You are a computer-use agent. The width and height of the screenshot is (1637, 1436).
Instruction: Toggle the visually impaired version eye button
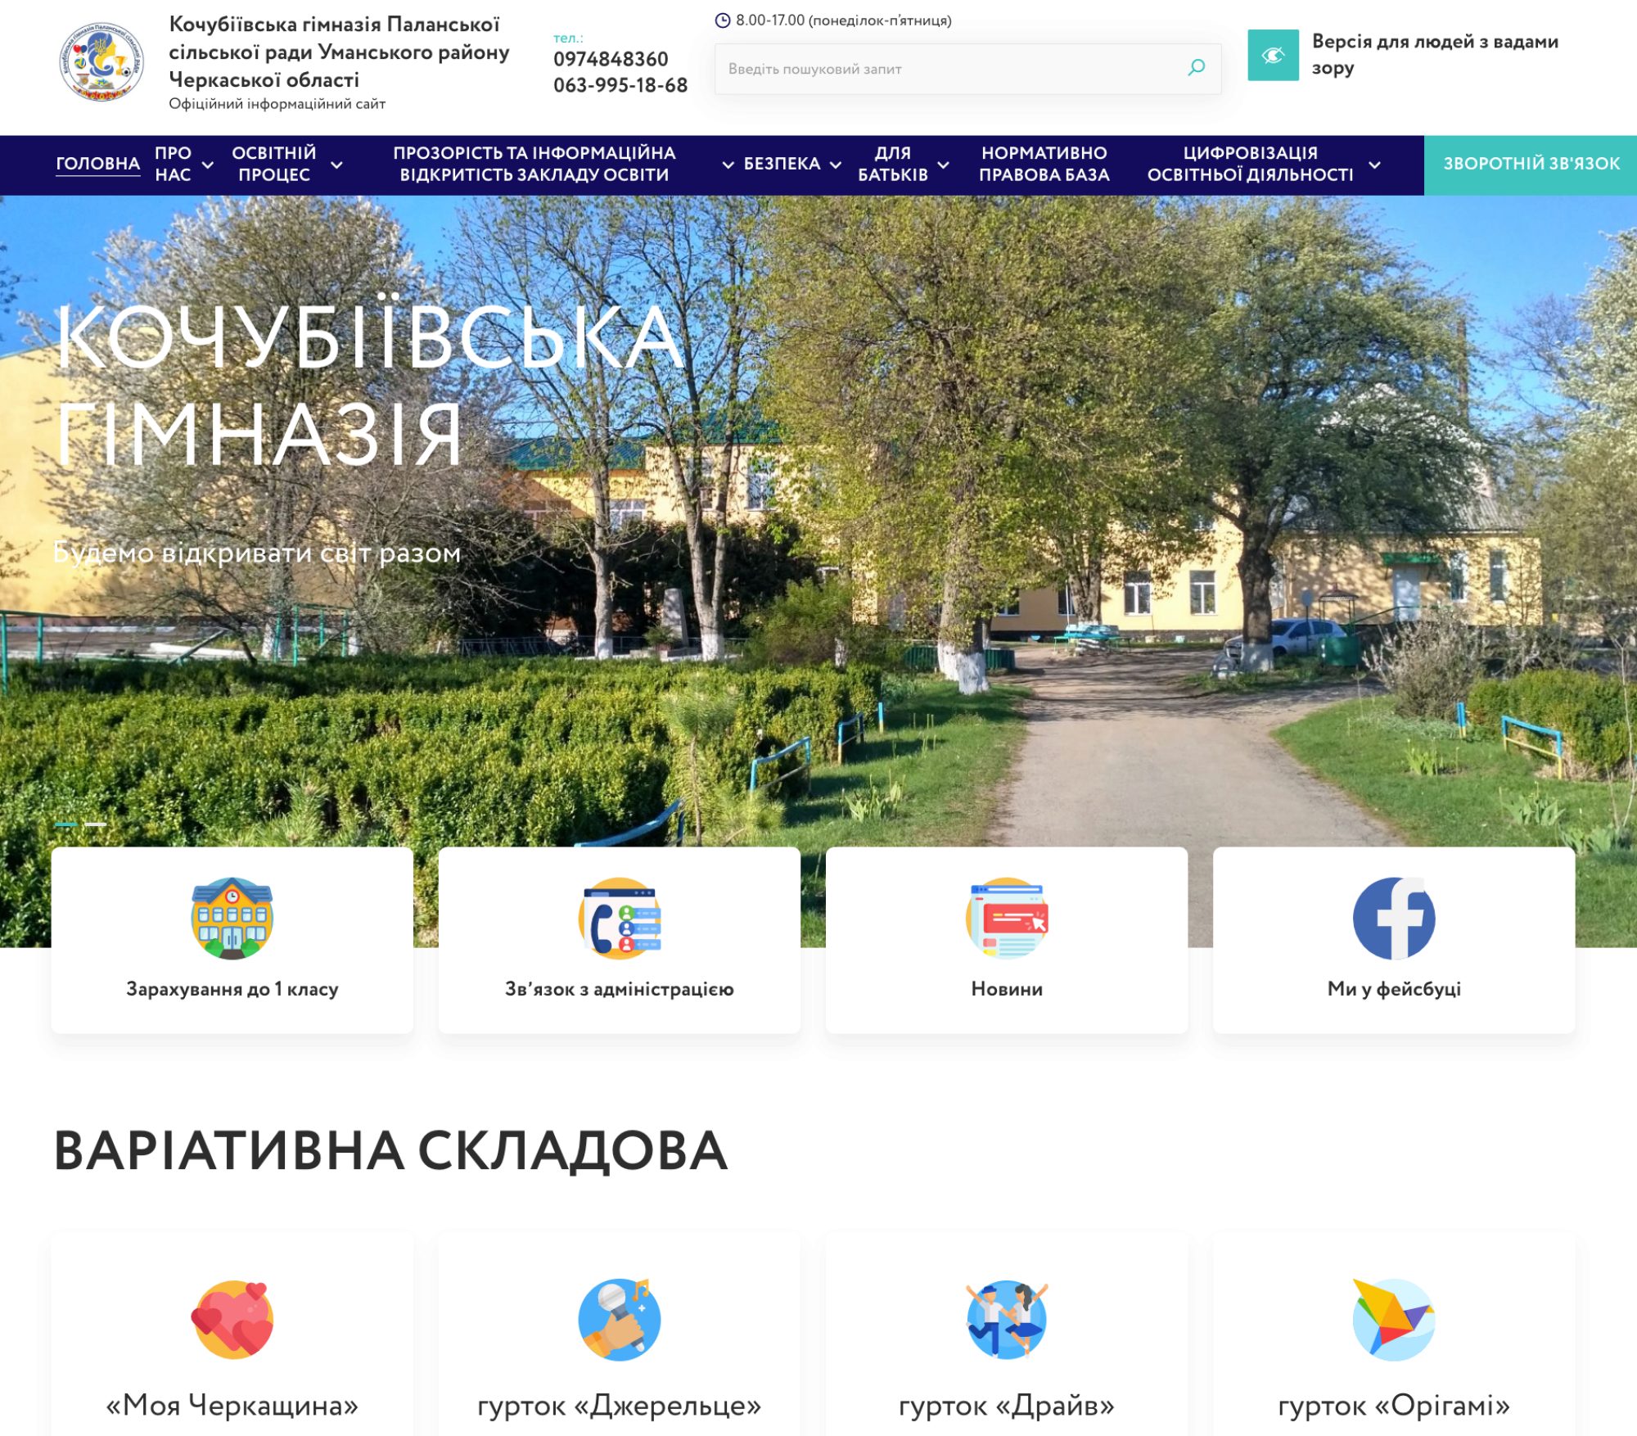coord(1273,55)
